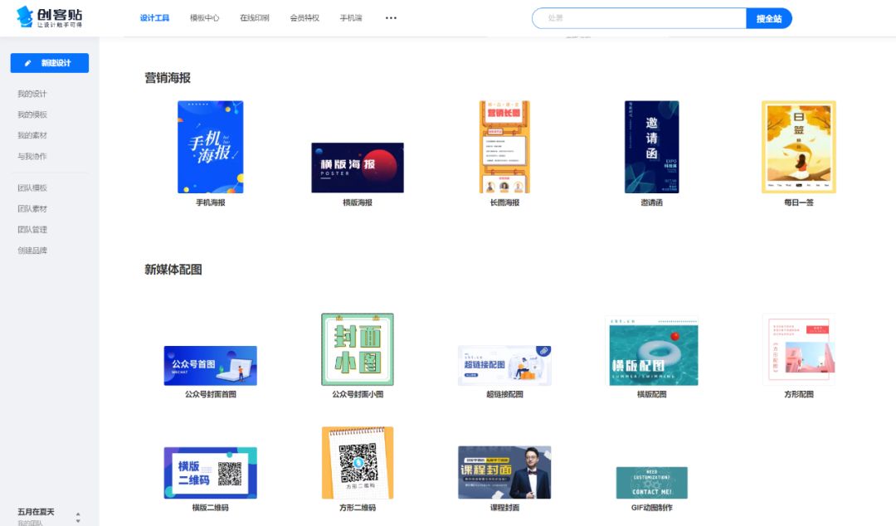Image resolution: width=896 pixels, height=526 pixels.
Task: Open the three-dots more menu
Action: [x=391, y=17]
